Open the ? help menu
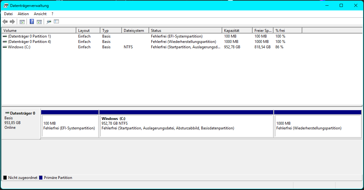The width and height of the screenshot is (364, 190). pyautogui.click(x=52, y=14)
